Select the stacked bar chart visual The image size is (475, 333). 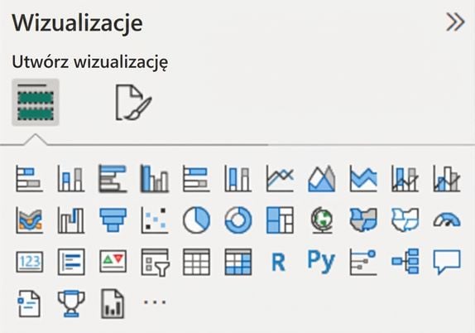[30, 178]
